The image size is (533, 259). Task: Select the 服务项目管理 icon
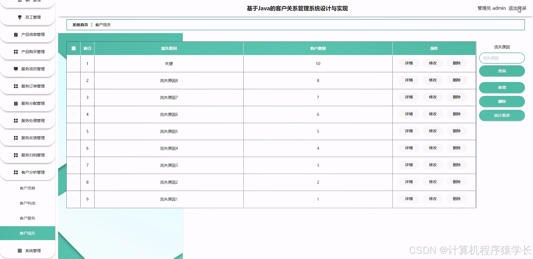point(16,69)
